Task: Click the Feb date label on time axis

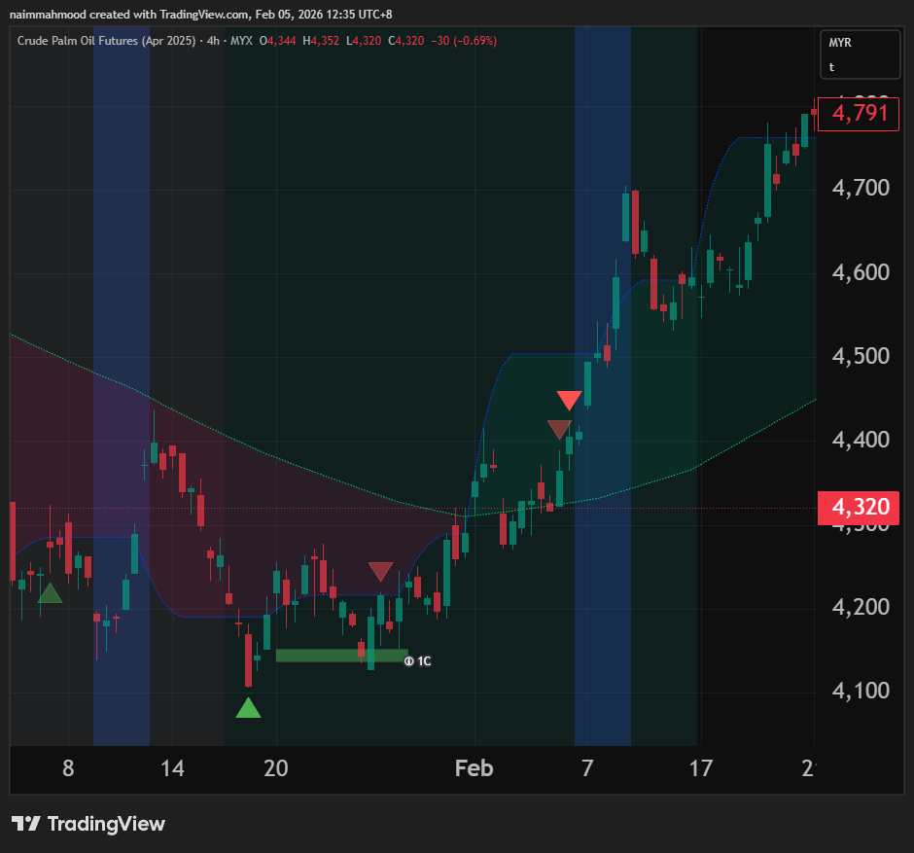Action: [475, 768]
